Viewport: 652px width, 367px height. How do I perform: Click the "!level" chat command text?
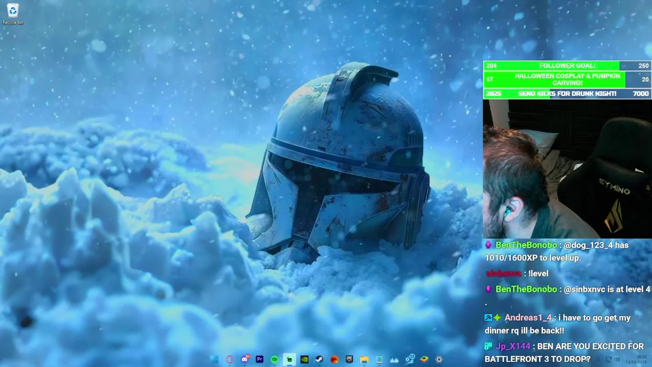click(538, 274)
